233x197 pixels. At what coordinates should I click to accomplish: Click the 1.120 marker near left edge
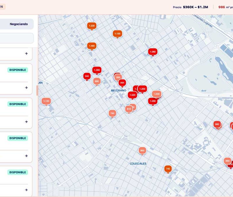[46, 101]
